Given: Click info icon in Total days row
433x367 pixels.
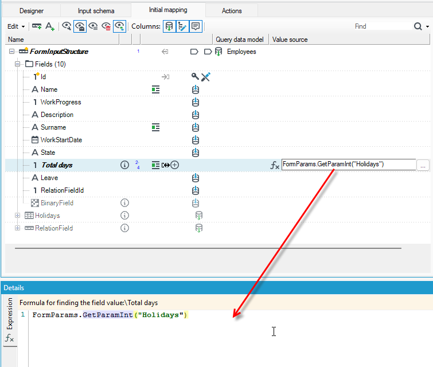Looking at the screenshot, I should click(x=124, y=165).
